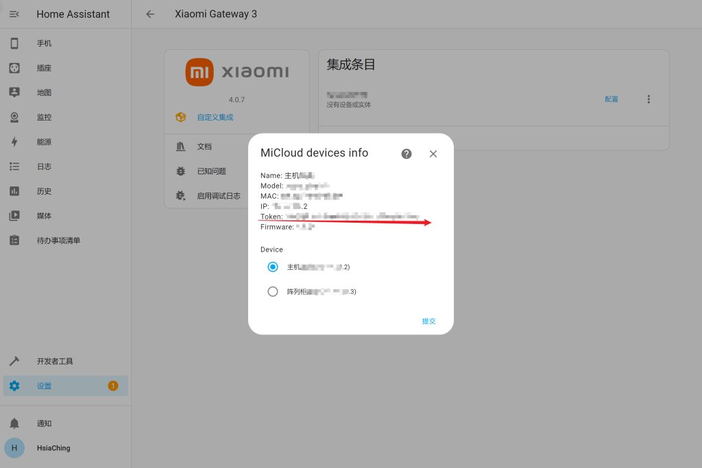
Task: Click the 已知问题 bug icon
Action: pos(181,171)
